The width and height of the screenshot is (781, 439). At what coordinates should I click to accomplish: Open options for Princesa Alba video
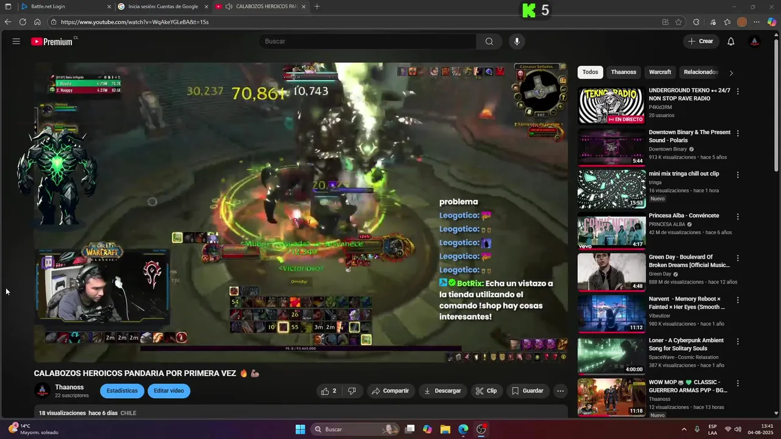738,216
